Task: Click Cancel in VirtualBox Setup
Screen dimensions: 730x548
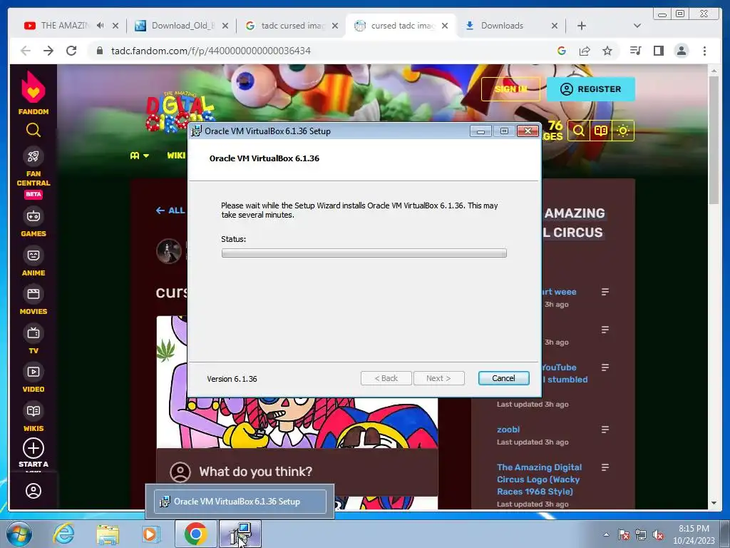Action: (503, 378)
